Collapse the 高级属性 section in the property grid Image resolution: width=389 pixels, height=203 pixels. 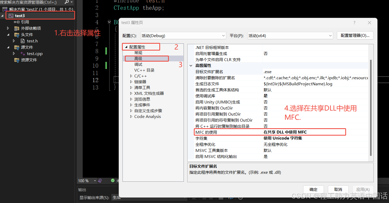coord(190,66)
